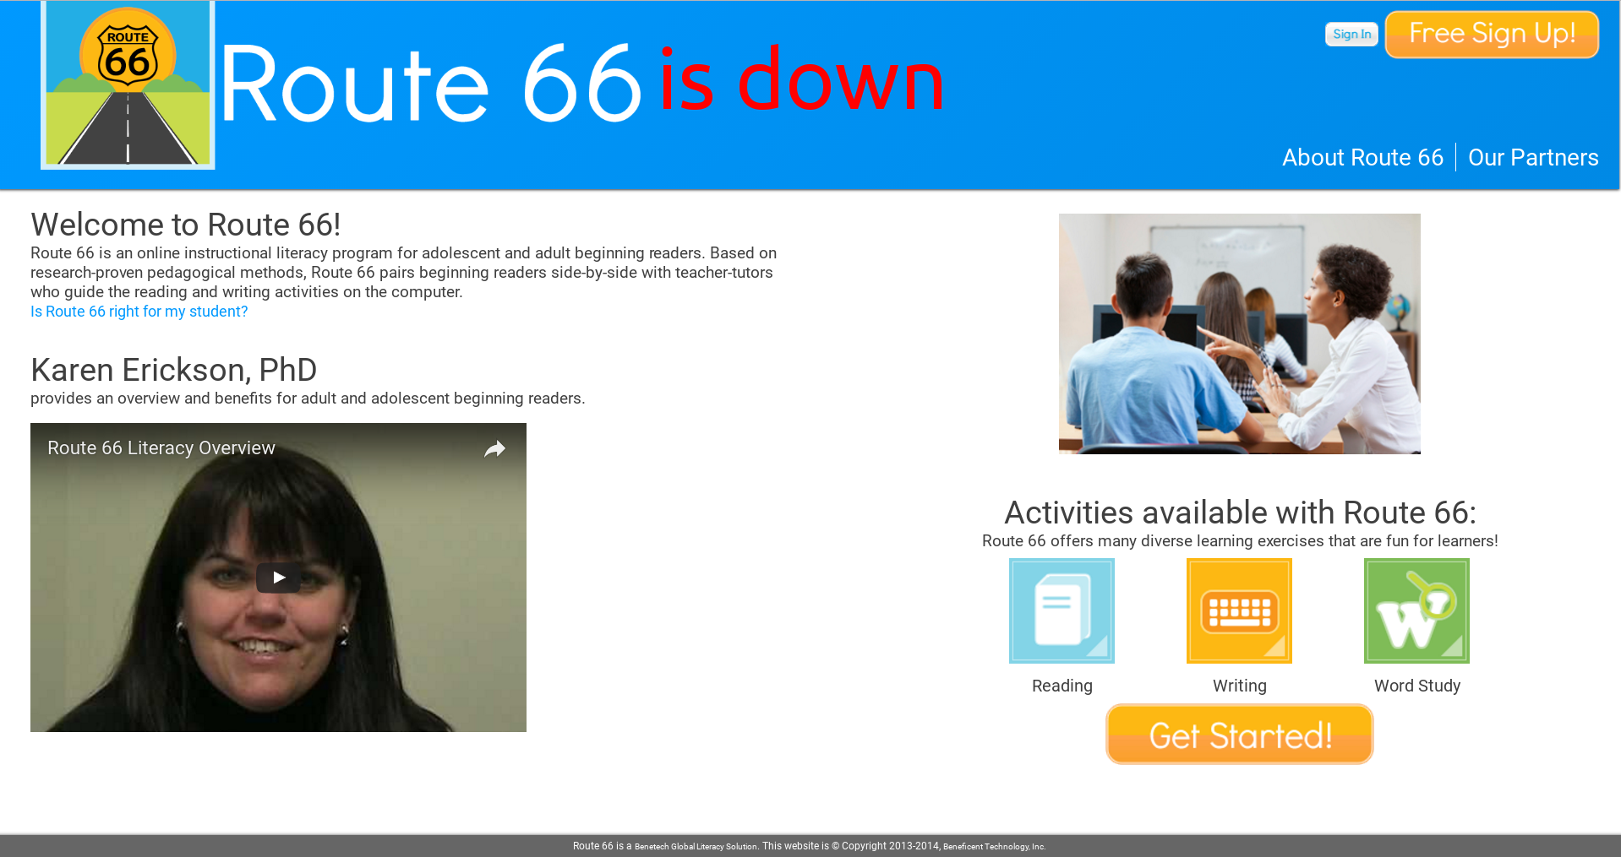
Task: Click the 'Word Study' text label
Action: (x=1416, y=686)
